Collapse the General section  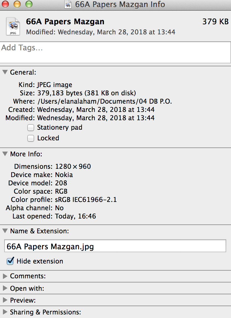(5, 72)
